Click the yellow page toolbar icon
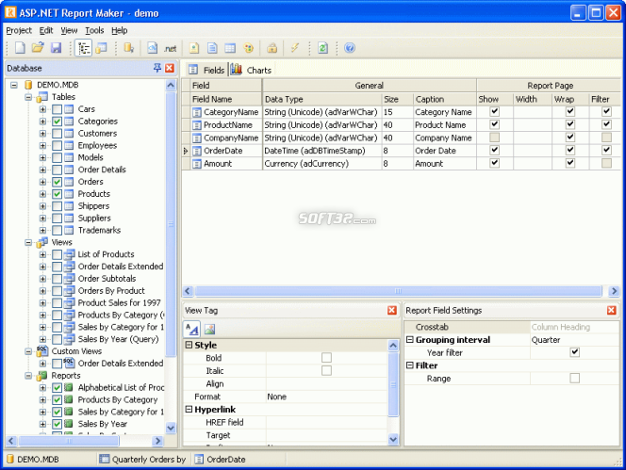The width and height of the screenshot is (626, 470). (194, 48)
